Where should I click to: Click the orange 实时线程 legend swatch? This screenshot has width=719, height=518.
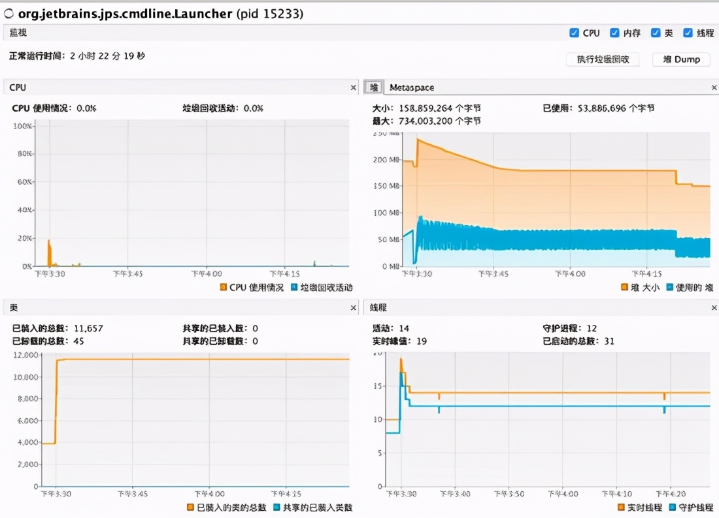pos(622,507)
